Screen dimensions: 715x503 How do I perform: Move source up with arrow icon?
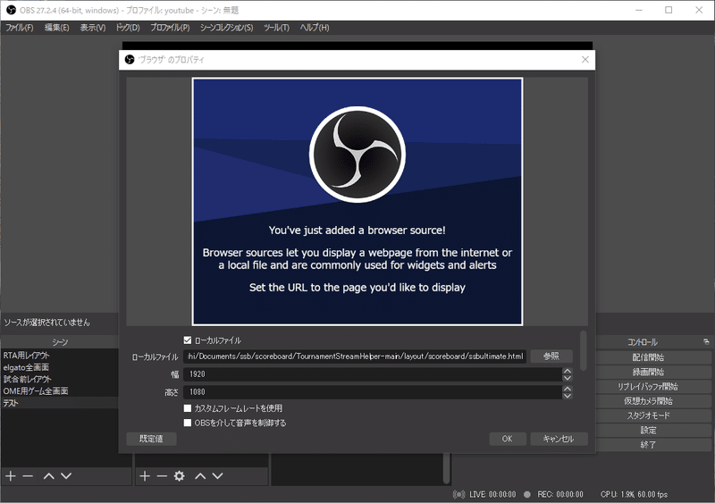point(200,476)
